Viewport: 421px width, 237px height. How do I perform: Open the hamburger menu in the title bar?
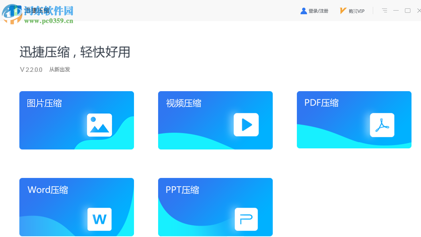pyautogui.click(x=384, y=11)
